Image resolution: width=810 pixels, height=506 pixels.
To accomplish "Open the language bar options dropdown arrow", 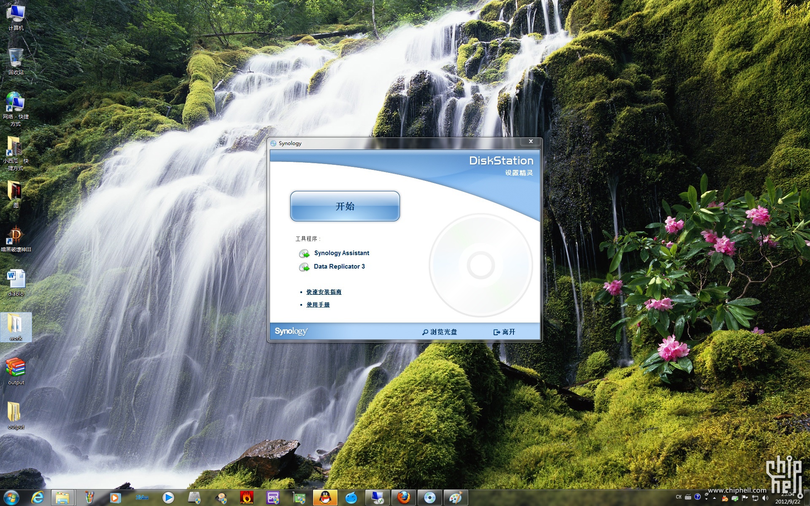I will [x=706, y=500].
